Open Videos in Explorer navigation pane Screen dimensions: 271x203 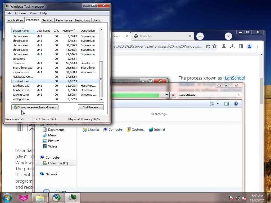click(50, 146)
